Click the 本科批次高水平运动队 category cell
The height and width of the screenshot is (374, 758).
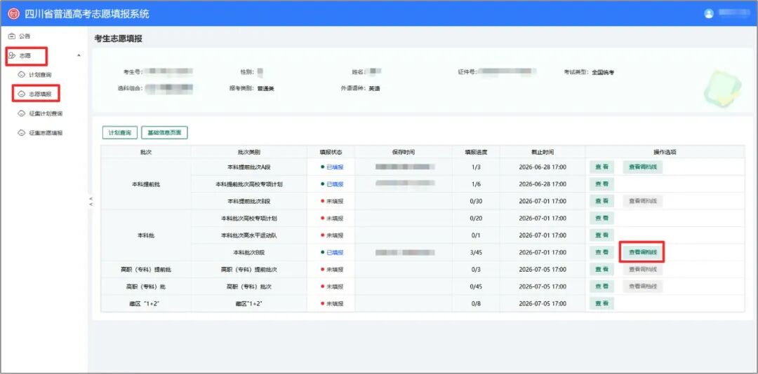click(x=249, y=235)
